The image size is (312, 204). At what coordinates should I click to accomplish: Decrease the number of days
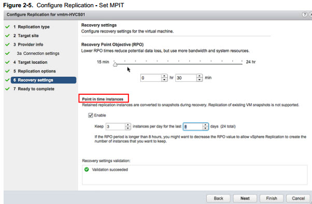coord(205,128)
